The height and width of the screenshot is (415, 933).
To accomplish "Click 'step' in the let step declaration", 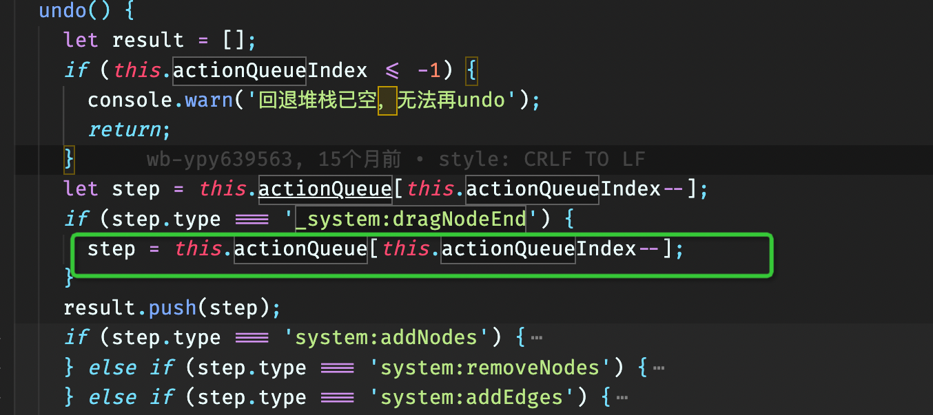I will (136, 189).
